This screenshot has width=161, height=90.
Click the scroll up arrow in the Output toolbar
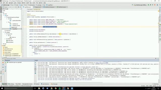coord(35,63)
